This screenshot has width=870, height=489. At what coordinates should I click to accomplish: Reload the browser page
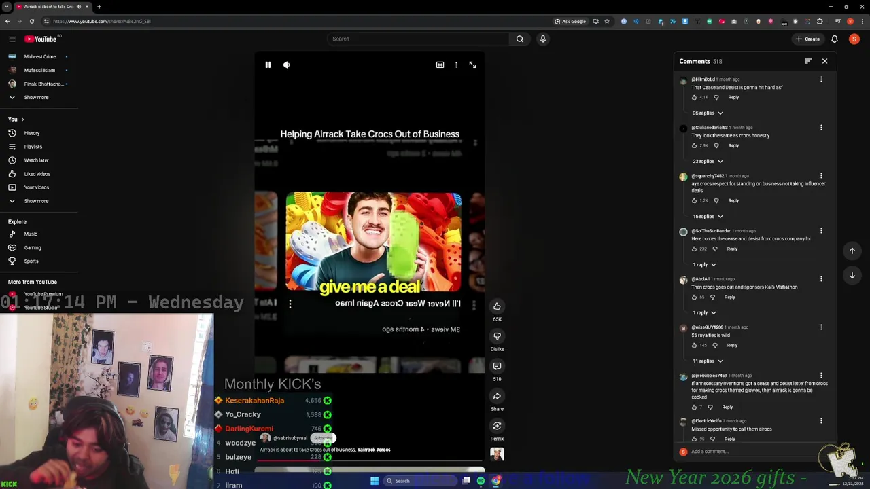(31, 21)
